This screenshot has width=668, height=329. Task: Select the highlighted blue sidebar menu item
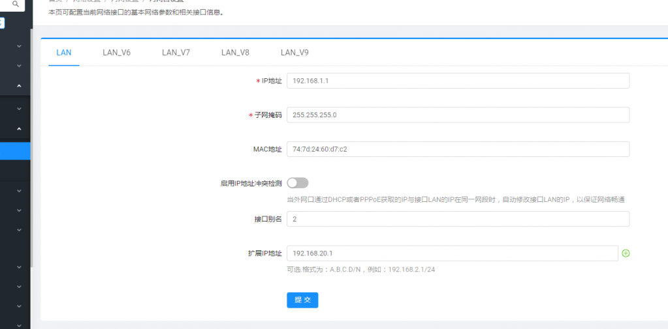(14, 150)
